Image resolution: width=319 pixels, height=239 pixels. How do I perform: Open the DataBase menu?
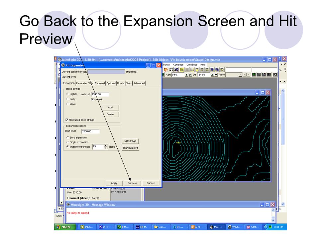pos(192,65)
